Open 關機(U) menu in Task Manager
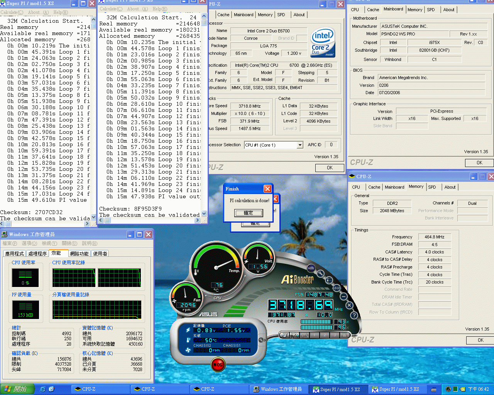The width and height of the screenshot is (494, 395). tap(69, 243)
